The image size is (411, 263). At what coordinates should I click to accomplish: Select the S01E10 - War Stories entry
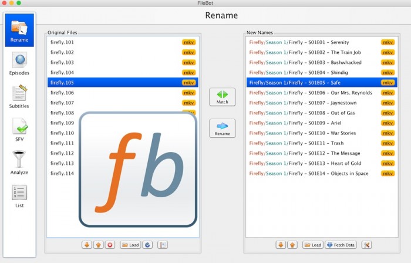click(x=322, y=133)
